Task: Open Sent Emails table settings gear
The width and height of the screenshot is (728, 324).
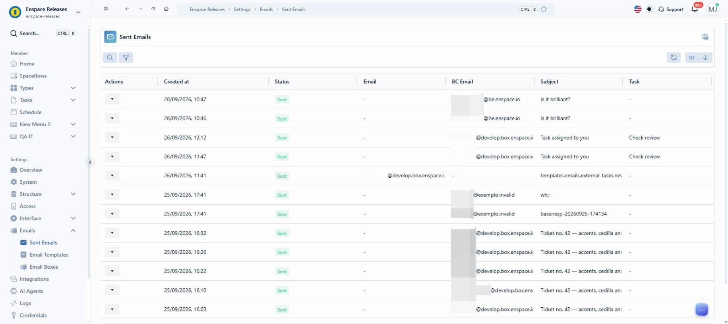Action: [705, 37]
